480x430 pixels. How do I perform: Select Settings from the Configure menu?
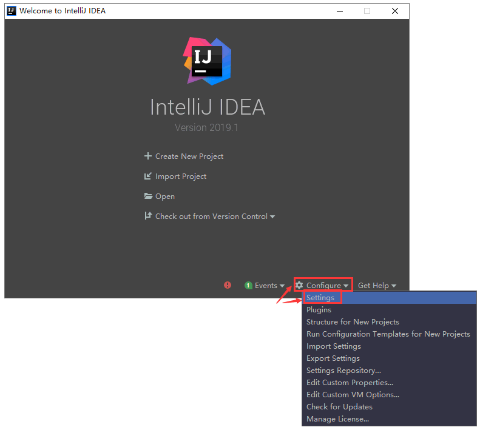pyautogui.click(x=389, y=298)
